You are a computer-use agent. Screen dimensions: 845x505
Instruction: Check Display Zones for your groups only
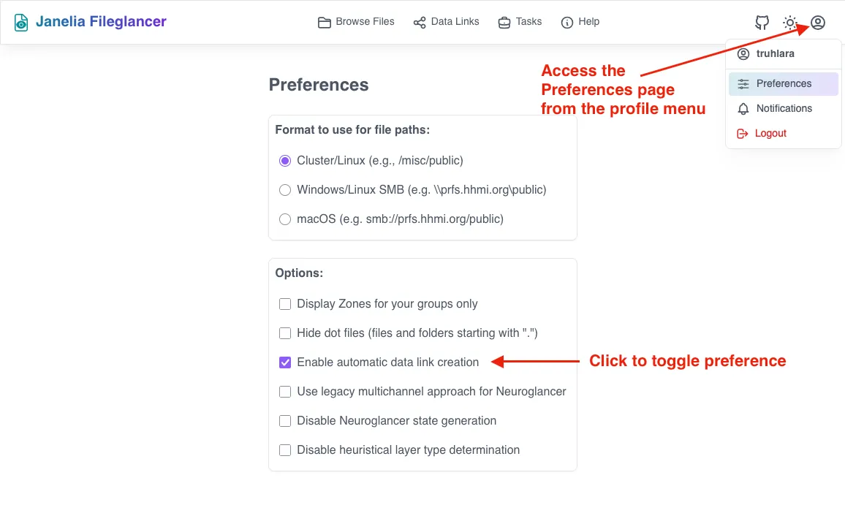coord(285,303)
